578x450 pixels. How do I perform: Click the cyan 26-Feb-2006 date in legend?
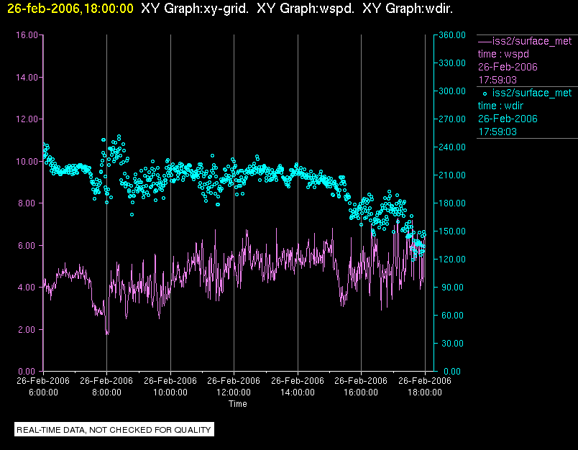point(508,119)
